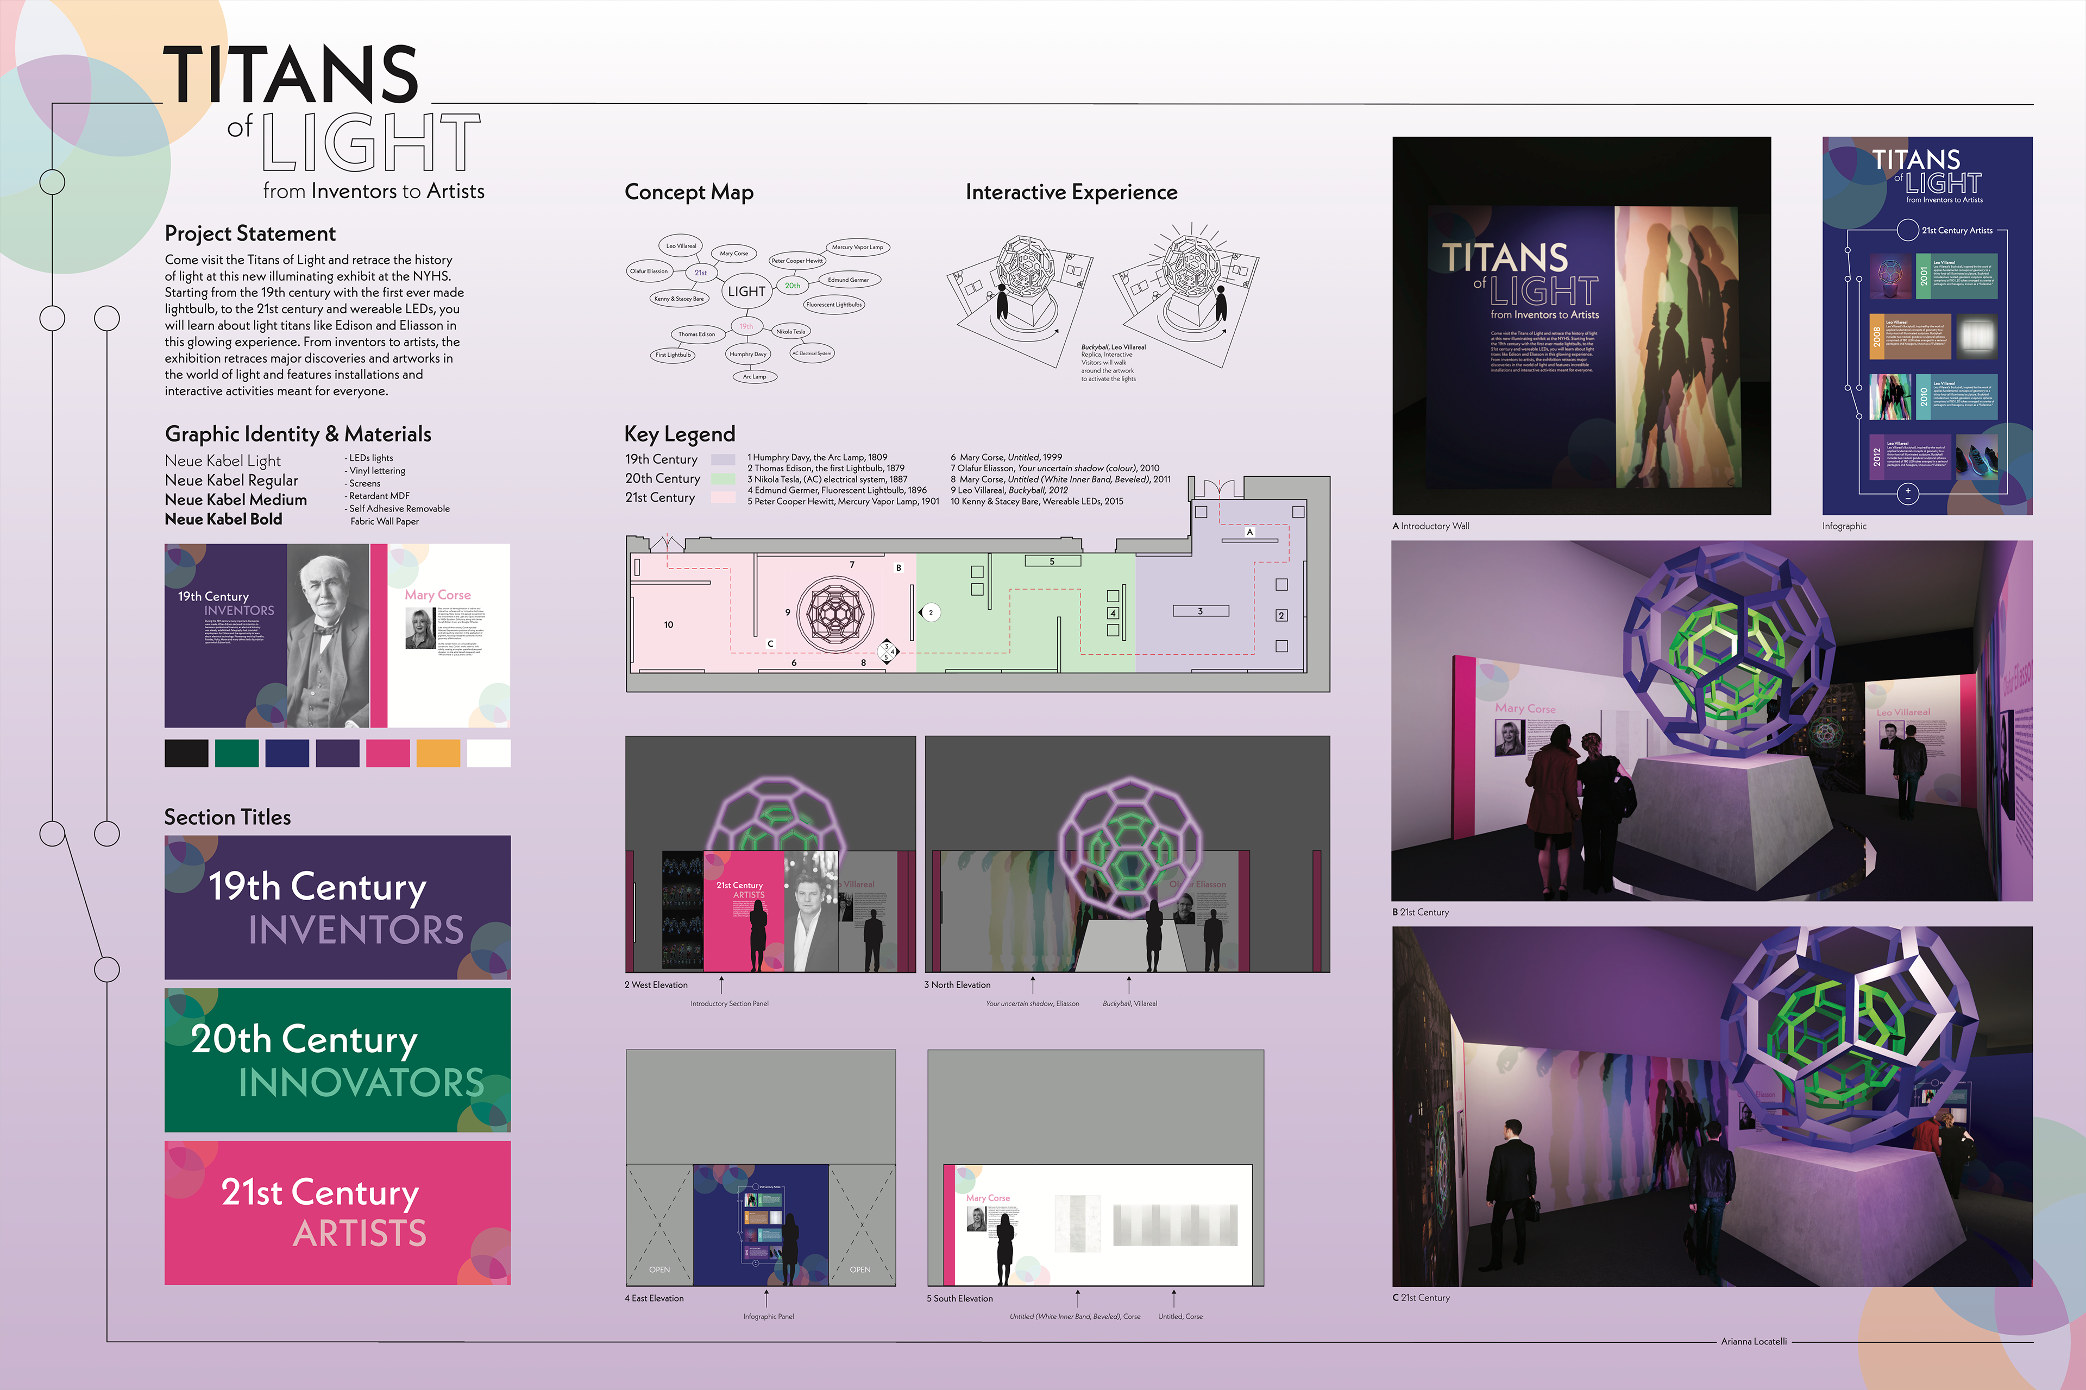Click marker C on the floor plan

point(771,643)
